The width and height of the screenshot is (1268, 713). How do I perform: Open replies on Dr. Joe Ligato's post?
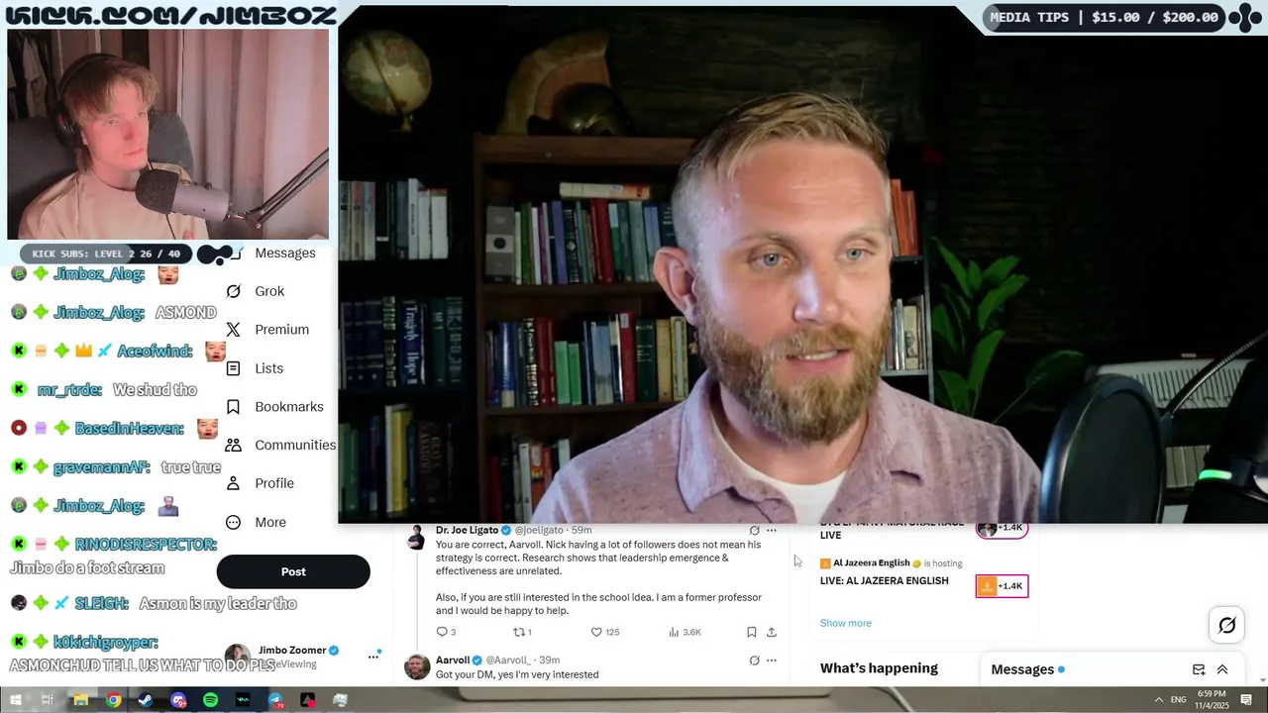(446, 632)
